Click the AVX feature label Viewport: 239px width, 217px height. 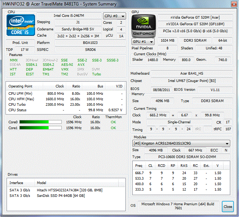coord(81,65)
